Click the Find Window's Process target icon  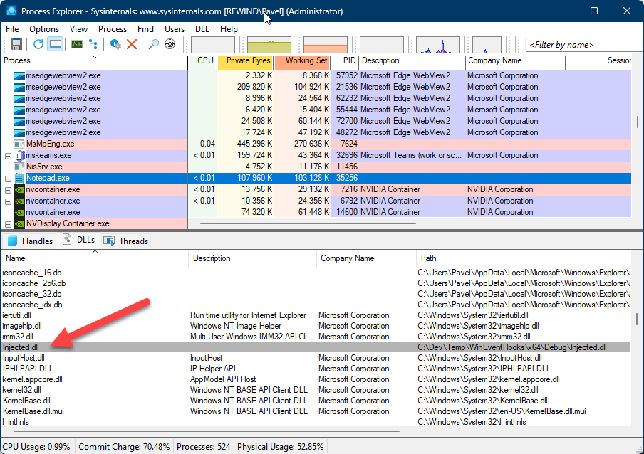pyautogui.click(x=170, y=44)
